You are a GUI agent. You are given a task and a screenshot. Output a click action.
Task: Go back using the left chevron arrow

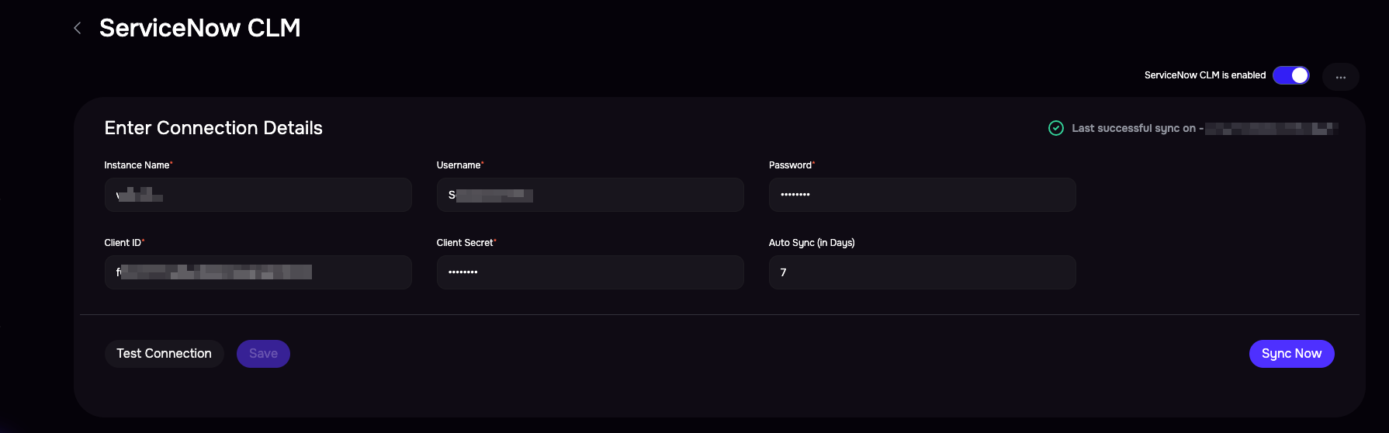77,28
